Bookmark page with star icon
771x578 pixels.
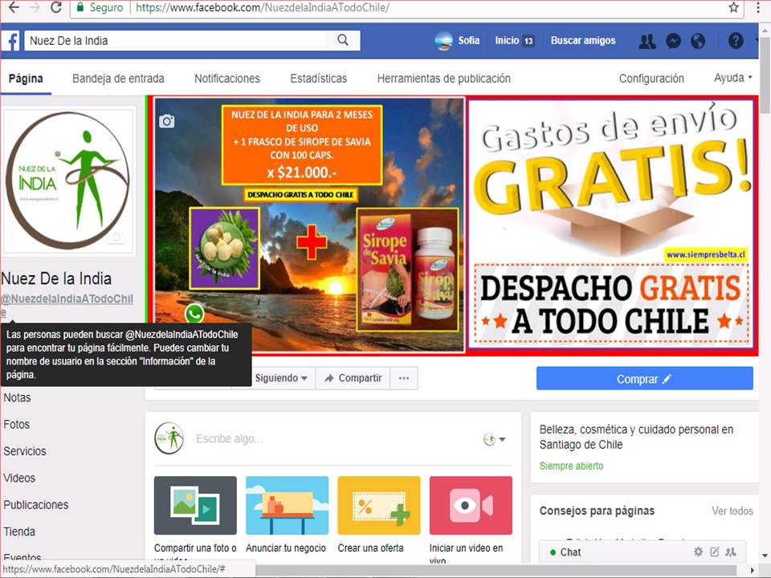tap(733, 7)
